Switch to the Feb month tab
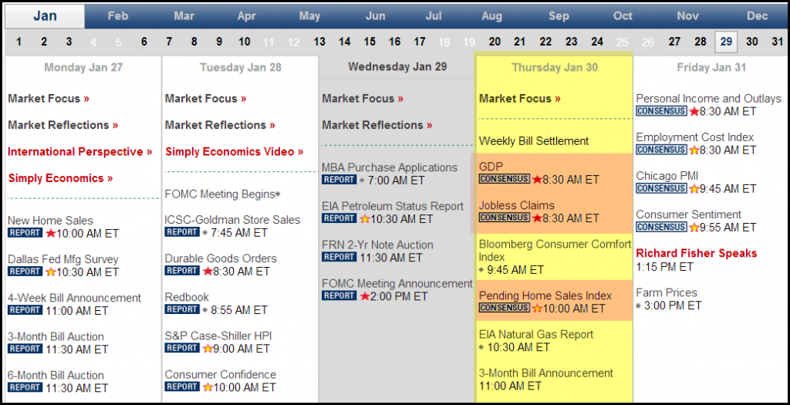 118,16
